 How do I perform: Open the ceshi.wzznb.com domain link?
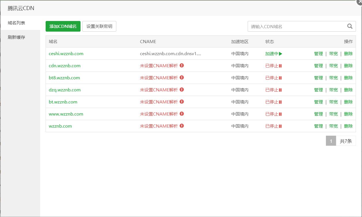pos(66,54)
